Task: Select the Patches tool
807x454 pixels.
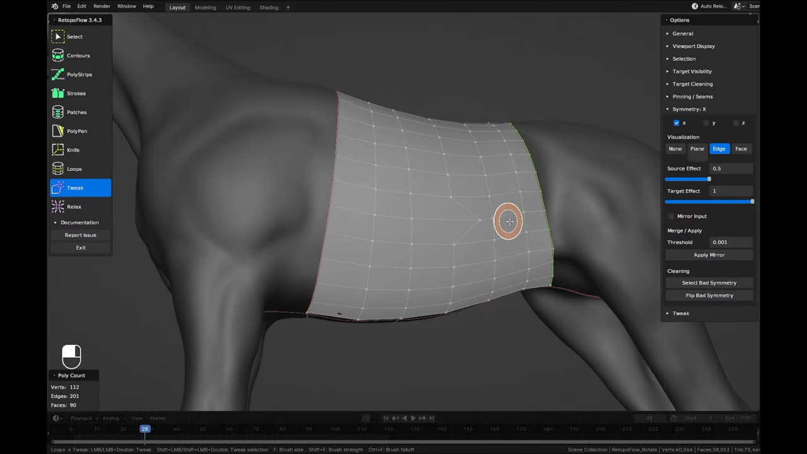Action: coord(76,112)
